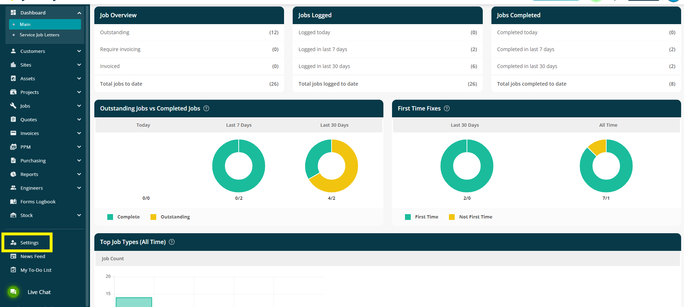Viewport: 684px width, 307px height.
Task: Expand the Jobs menu chevron
Action: (x=79, y=106)
